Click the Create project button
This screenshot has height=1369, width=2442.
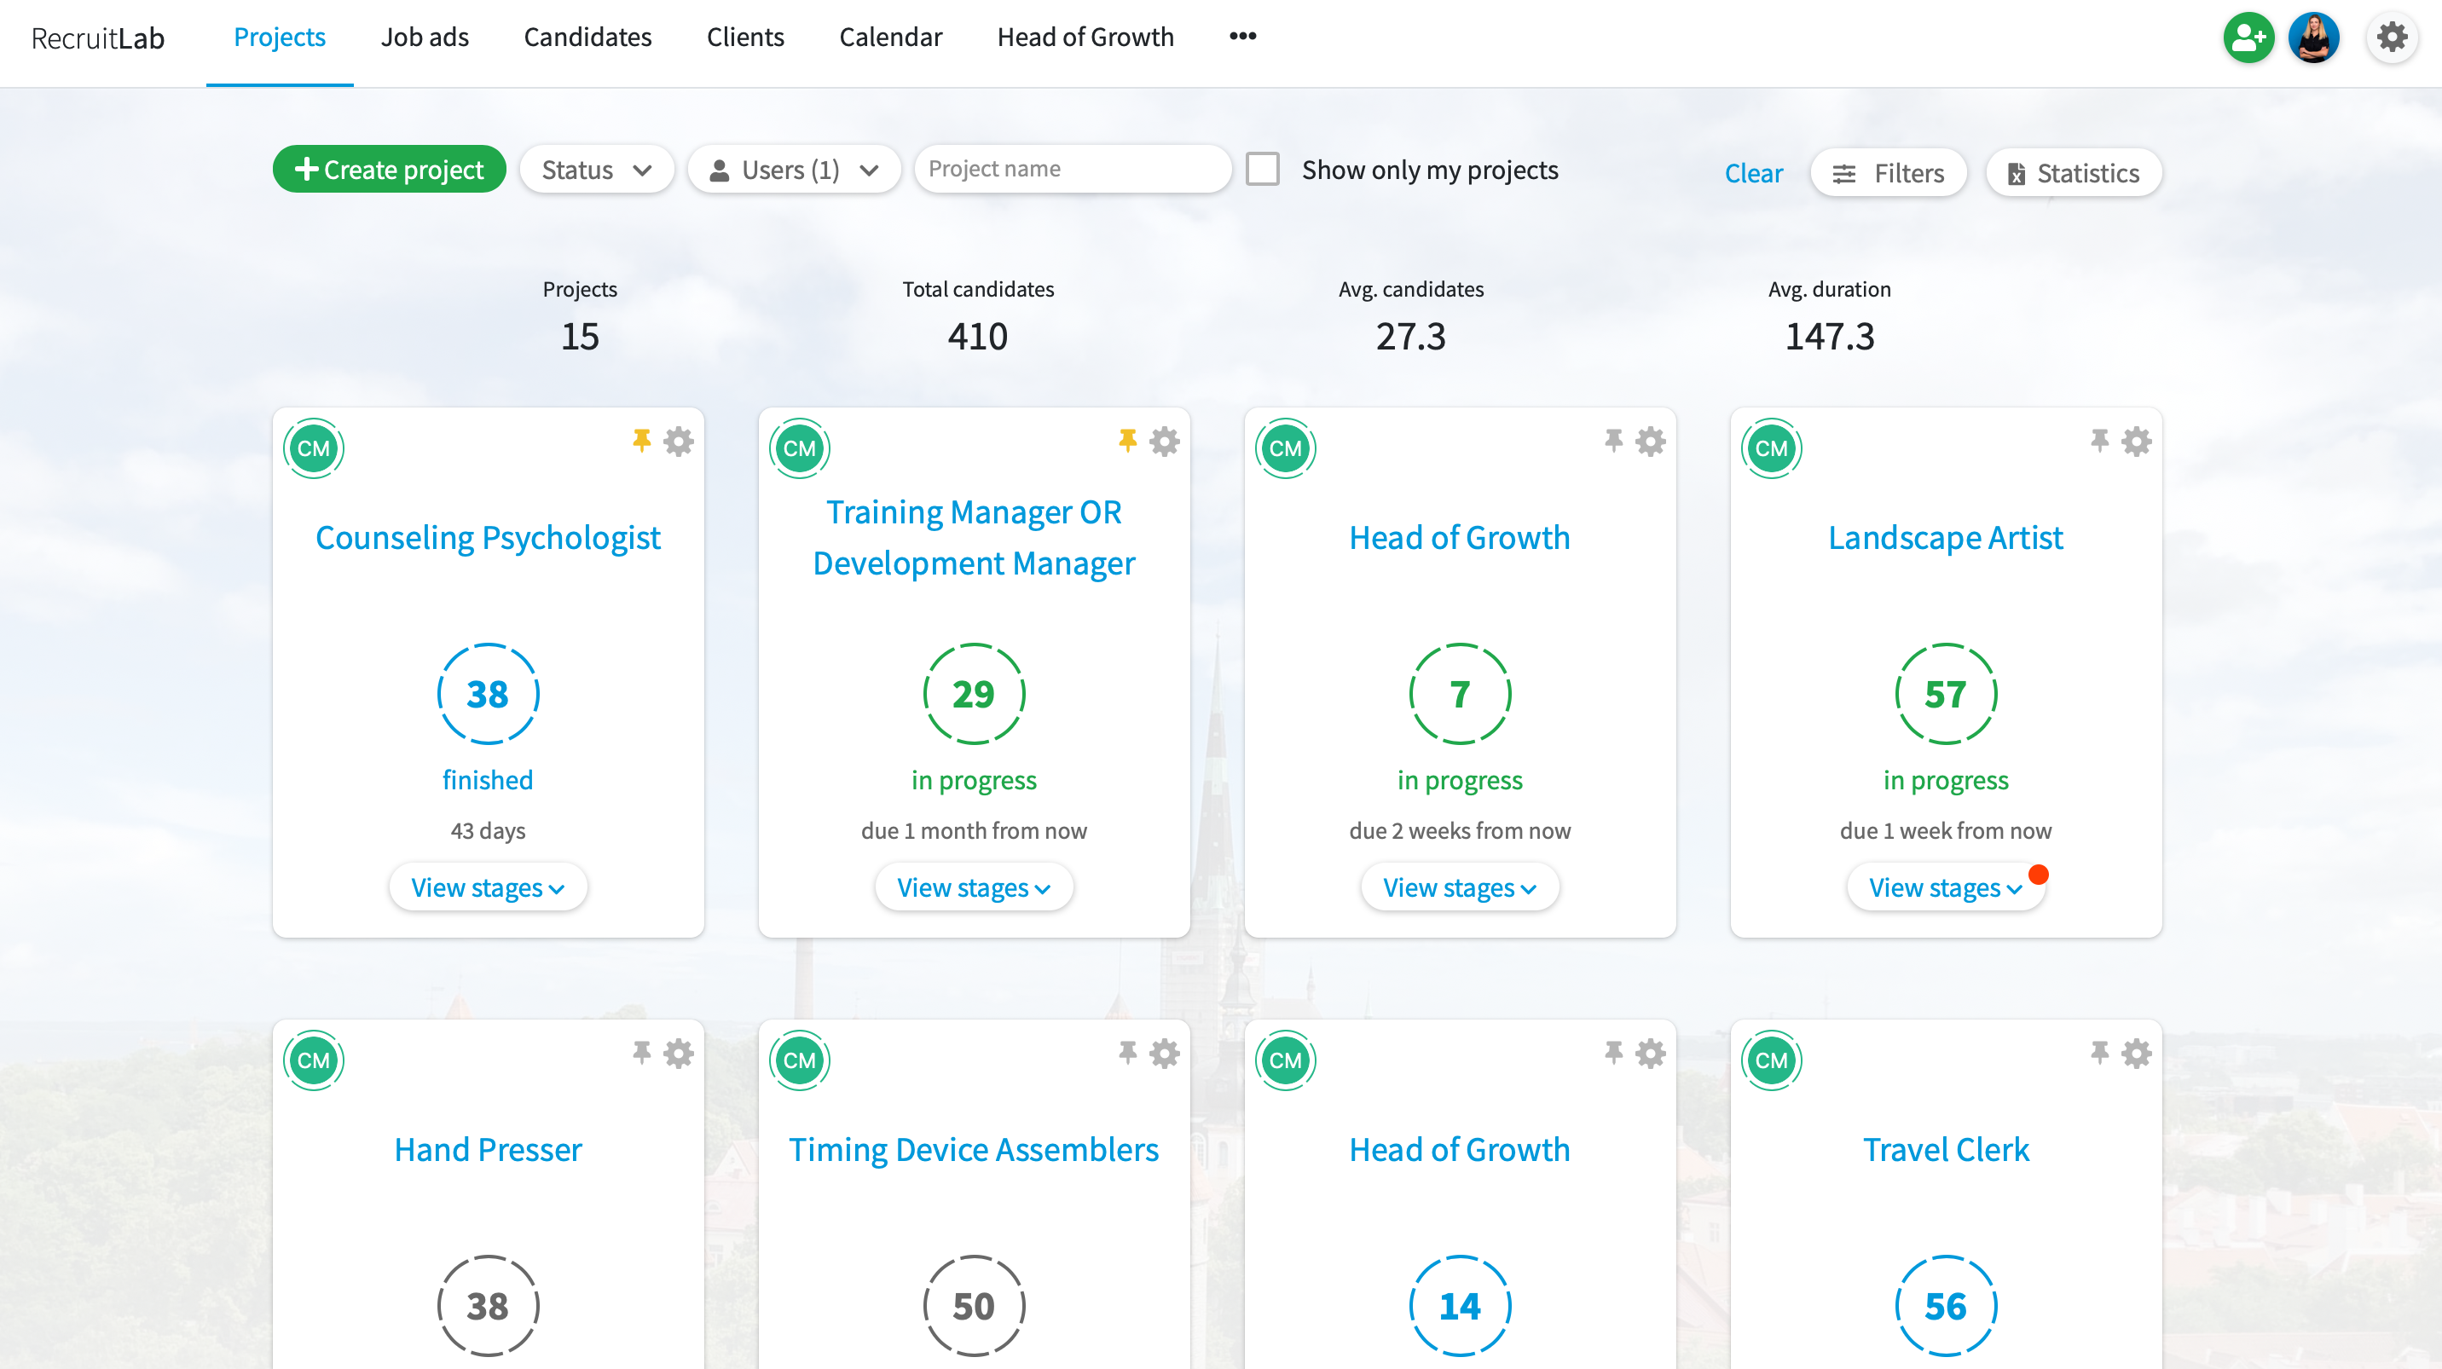389,169
